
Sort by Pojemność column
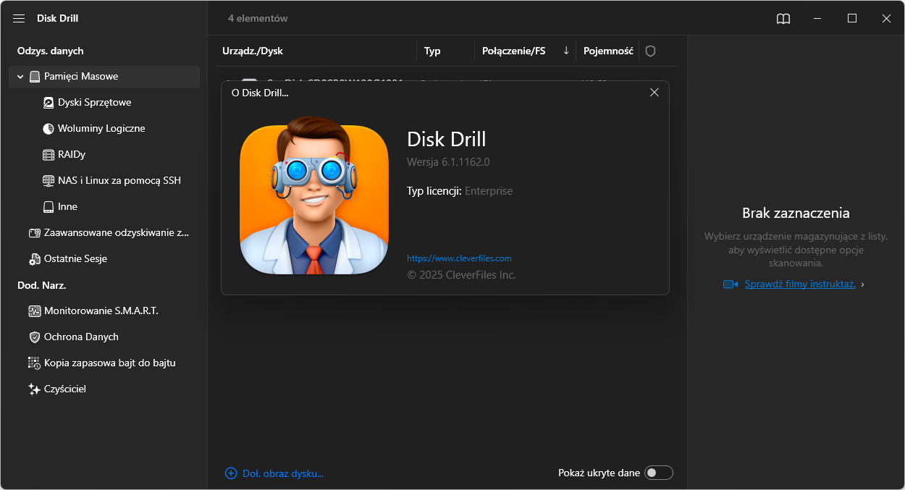[608, 51]
